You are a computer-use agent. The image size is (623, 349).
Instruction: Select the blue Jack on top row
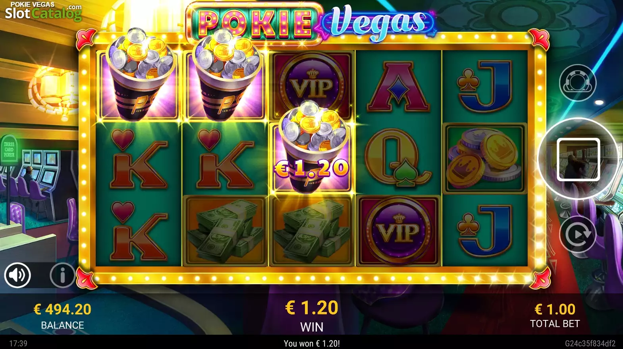pyautogui.click(x=484, y=87)
